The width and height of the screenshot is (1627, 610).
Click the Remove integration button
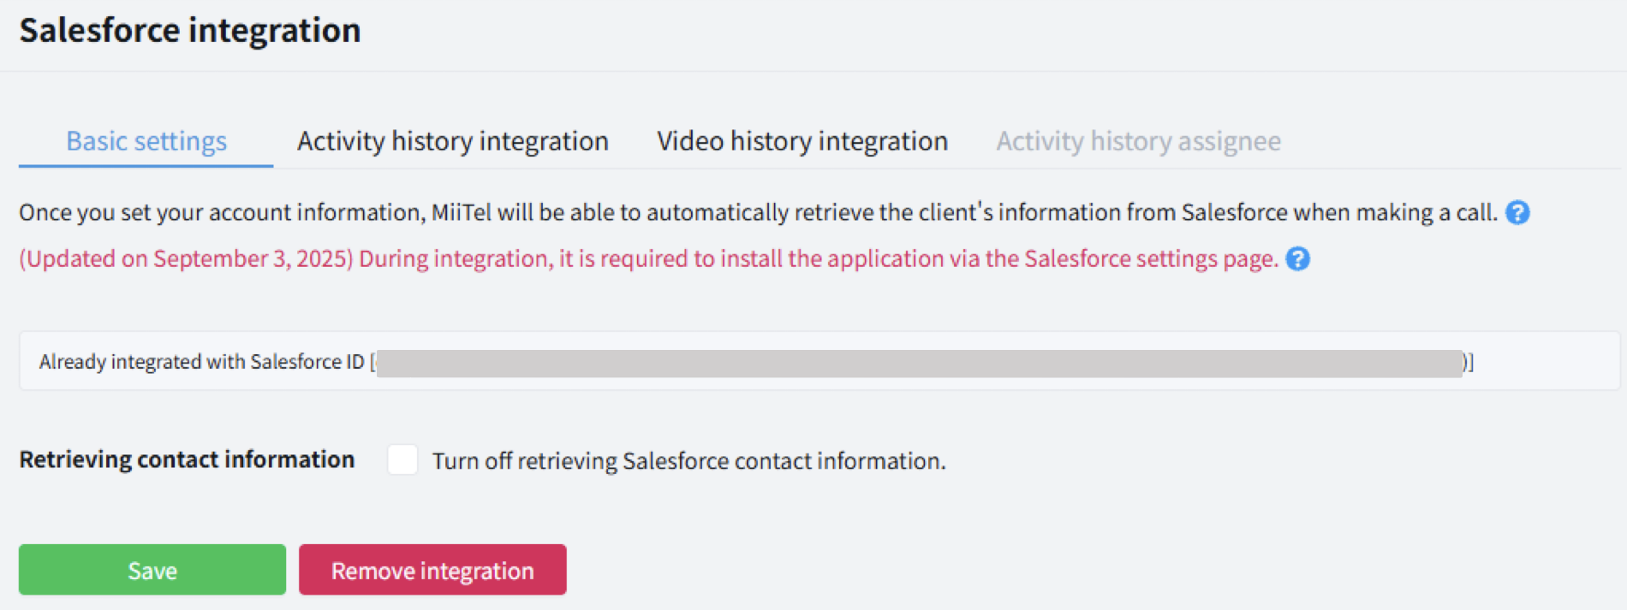(432, 570)
